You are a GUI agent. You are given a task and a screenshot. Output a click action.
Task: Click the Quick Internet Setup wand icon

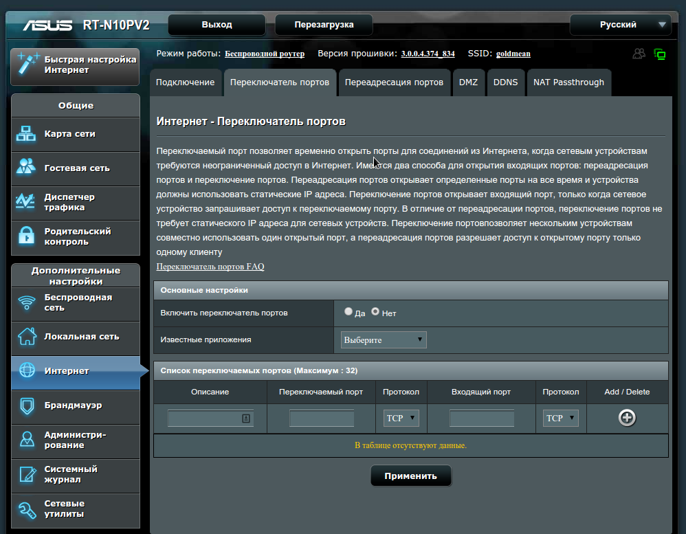pyautogui.click(x=27, y=65)
